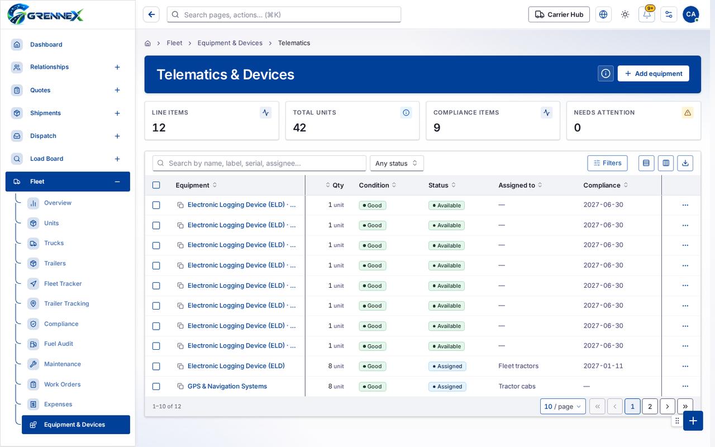Click the Carrier Hub button
Viewport: 715px width, 447px height.
point(559,15)
